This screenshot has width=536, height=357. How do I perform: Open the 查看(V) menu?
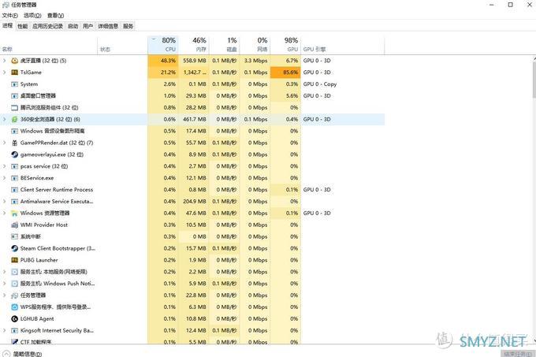(55, 16)
